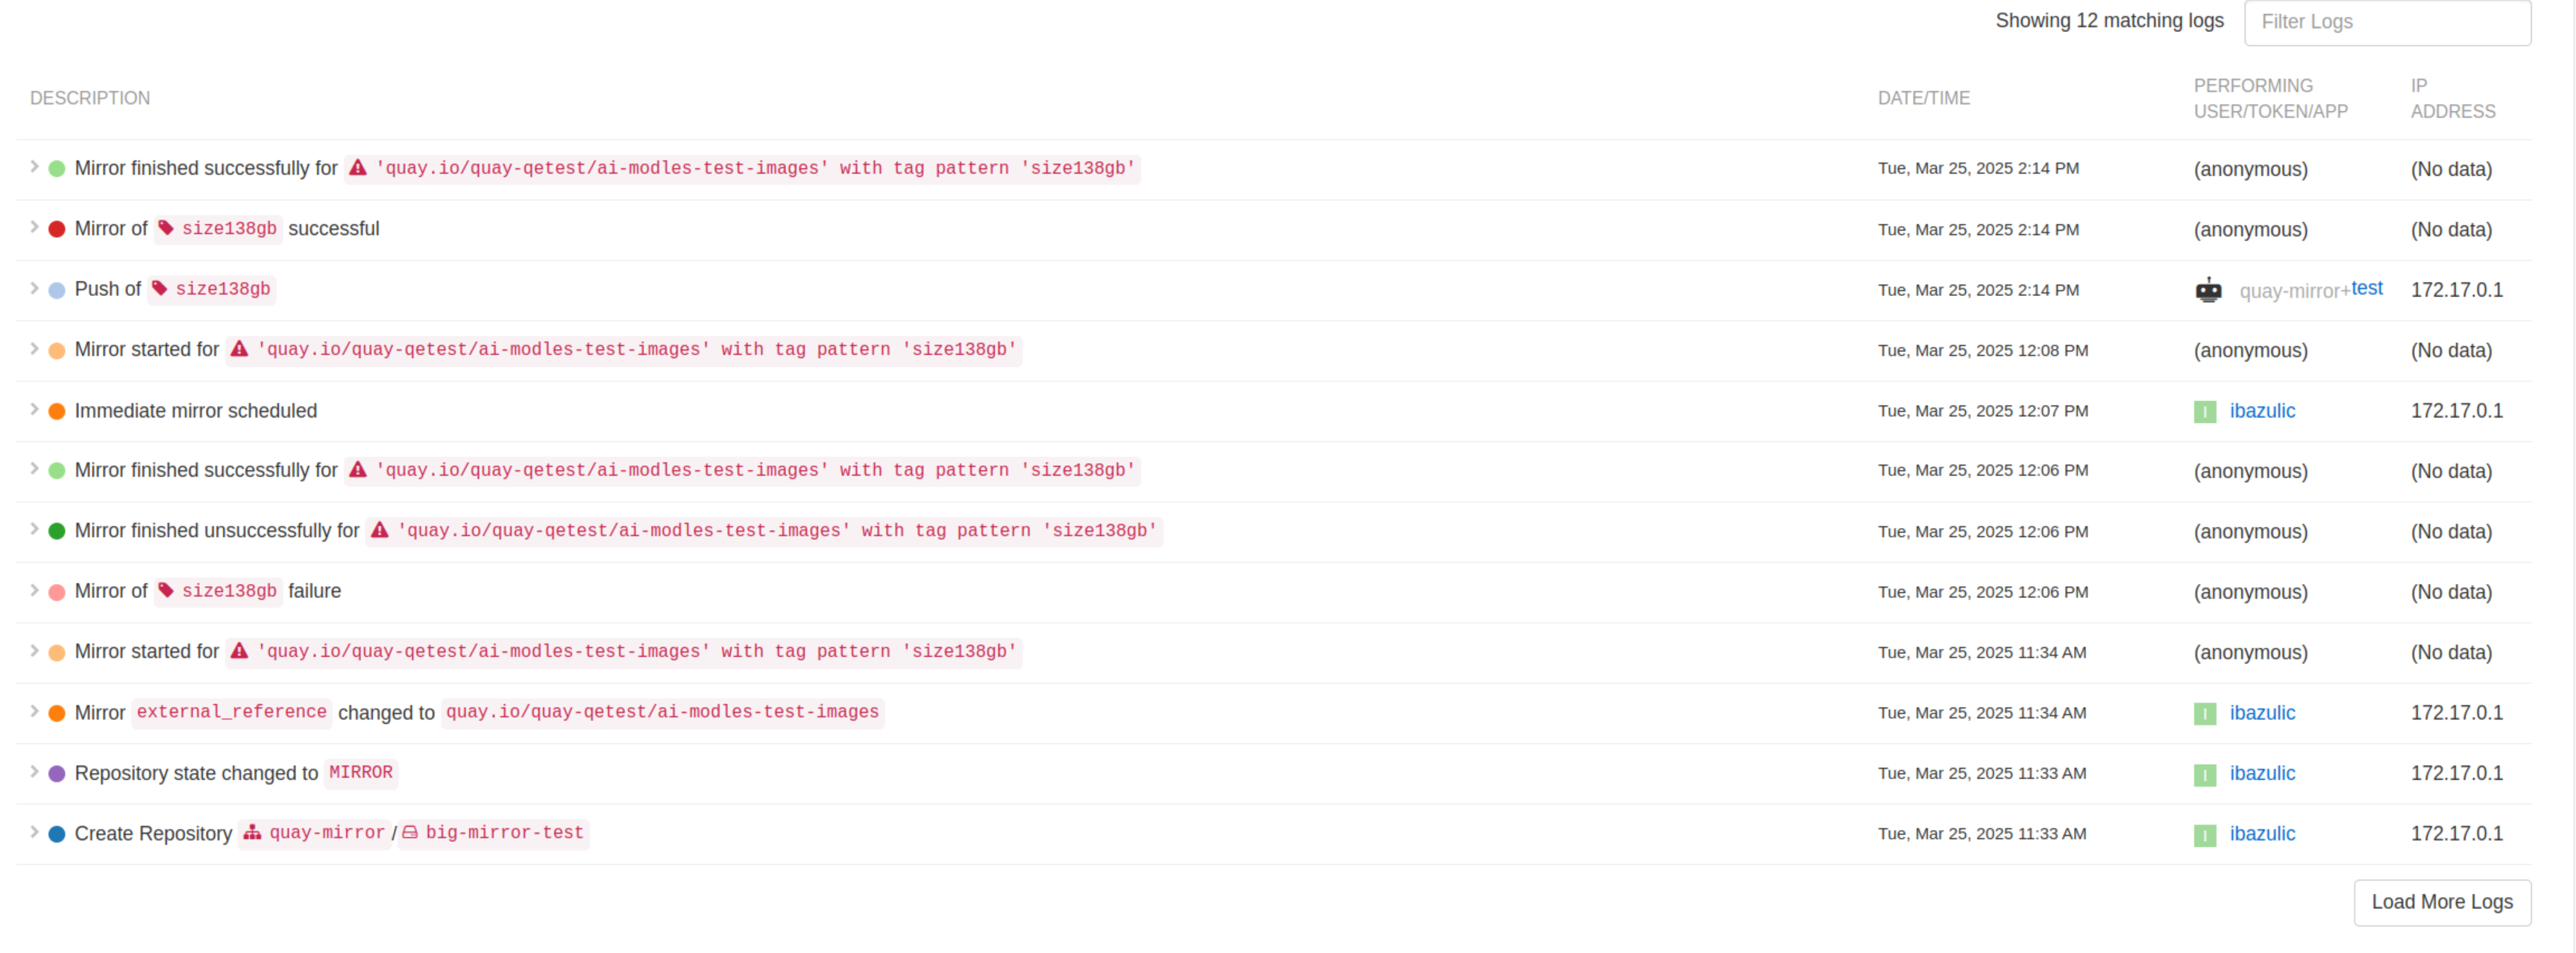The image size is (2576, 953).
Task: Click ibazulic avatar in 'Immediate mirror scheduled' row
Action: tap(2205, 411)
